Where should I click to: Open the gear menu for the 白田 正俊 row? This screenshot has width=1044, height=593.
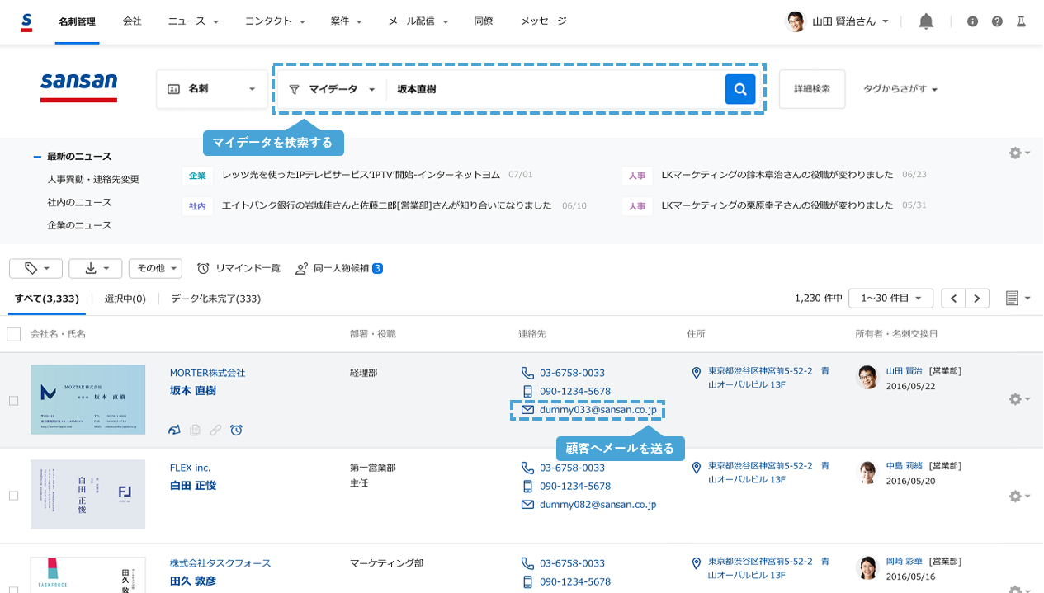(x=1019, y=497)
